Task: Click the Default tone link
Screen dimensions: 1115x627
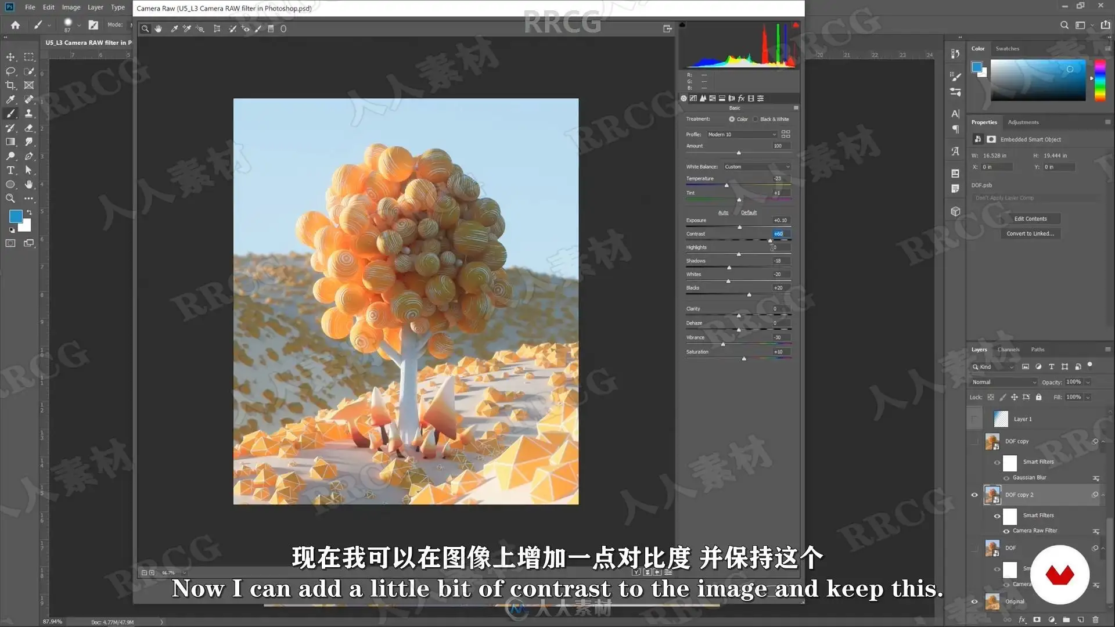Action: pos(749,212)
